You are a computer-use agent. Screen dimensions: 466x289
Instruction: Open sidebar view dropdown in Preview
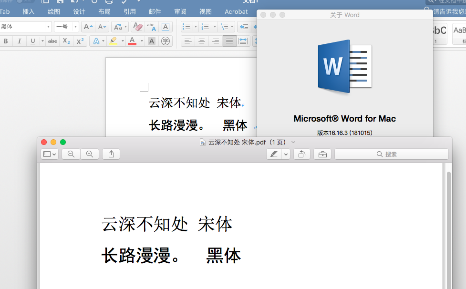pos(50,154)
